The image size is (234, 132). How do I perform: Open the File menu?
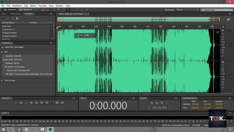click(3, 6)
